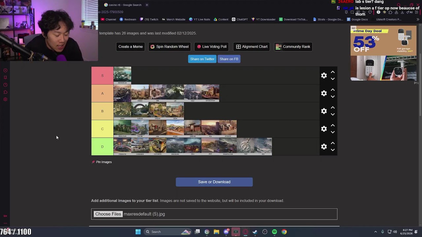Open Windows Start menu
The image size is (422, 237).
tap(138, 232)
